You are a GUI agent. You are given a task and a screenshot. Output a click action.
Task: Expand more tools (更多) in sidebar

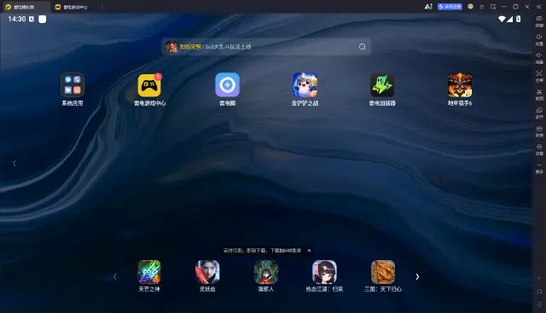tap(539, 168)
